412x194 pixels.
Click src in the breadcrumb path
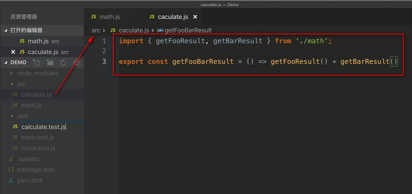96,30
